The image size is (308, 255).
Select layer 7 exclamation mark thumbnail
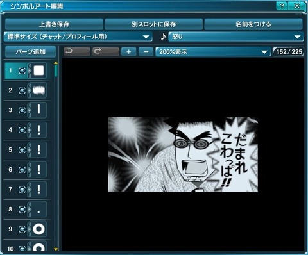pos(38,190)
